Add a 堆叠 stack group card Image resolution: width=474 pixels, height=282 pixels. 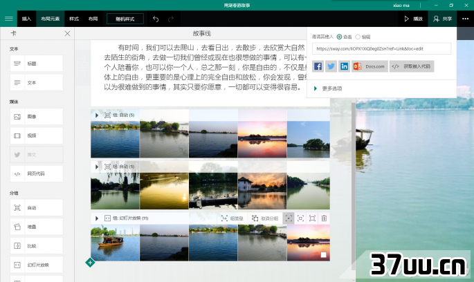click(37, 227)
